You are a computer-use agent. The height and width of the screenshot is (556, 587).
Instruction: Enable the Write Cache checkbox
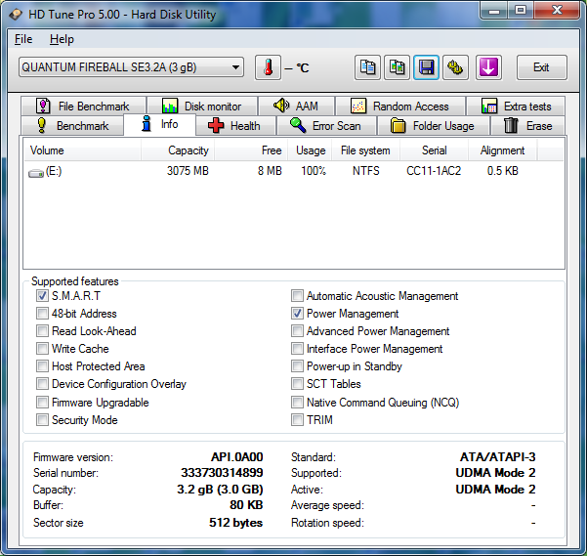click(42, 349)
